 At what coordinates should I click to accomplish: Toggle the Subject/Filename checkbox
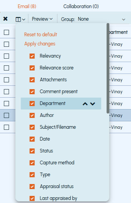pyautogui.click(x=32, y=127)
